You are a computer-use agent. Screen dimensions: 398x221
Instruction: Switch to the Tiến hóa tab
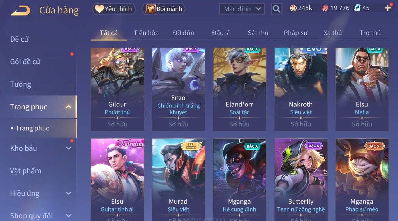[x=146, y=33]
